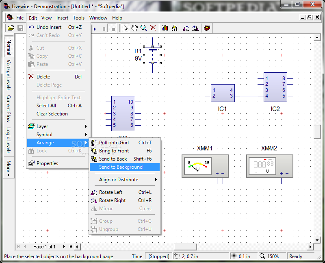
Task: Choose Send to Background
Action: 125,167
